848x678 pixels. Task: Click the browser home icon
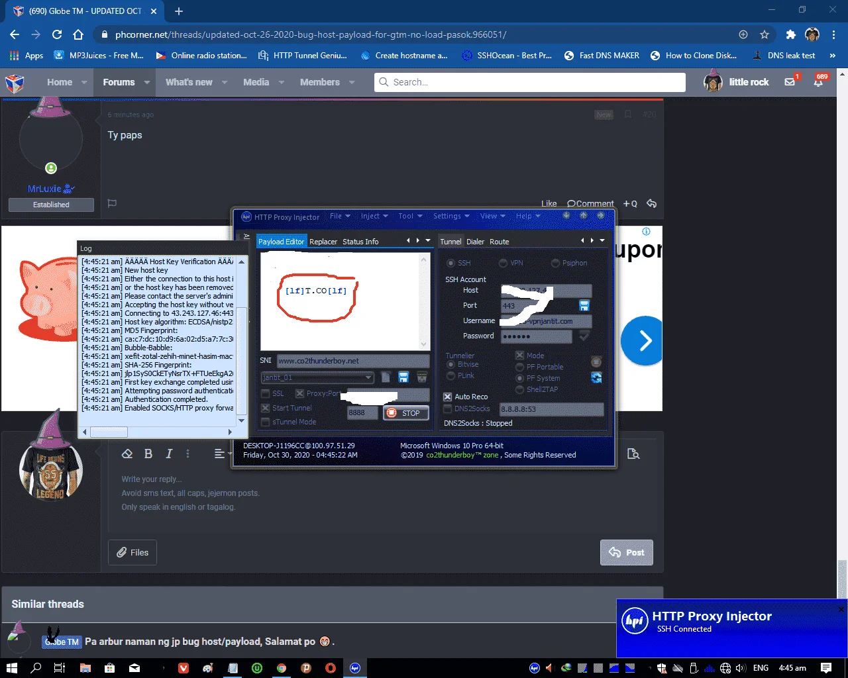[x=78, y=34]
